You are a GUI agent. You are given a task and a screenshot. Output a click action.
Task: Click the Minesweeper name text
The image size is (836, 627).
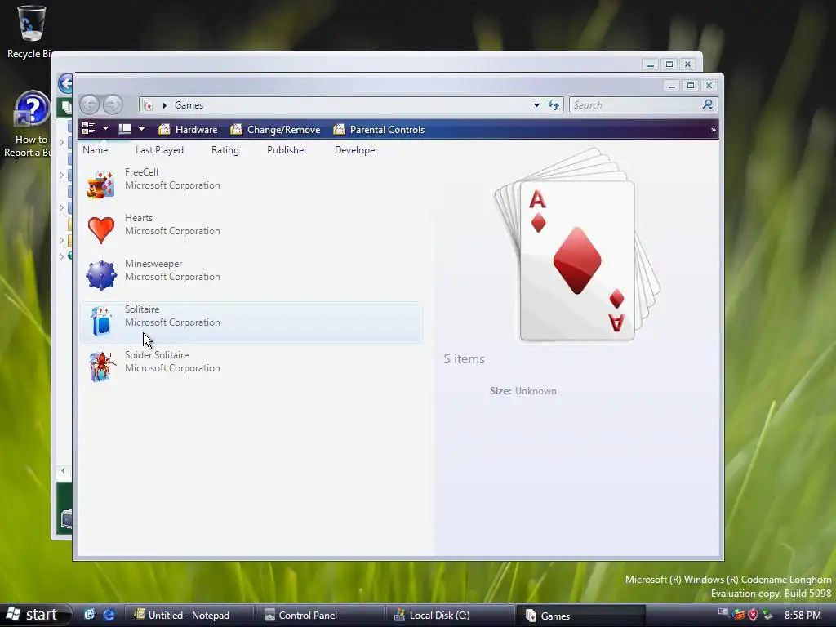153,264
